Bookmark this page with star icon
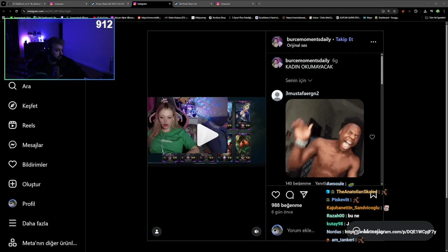 (x=394, y=11)
